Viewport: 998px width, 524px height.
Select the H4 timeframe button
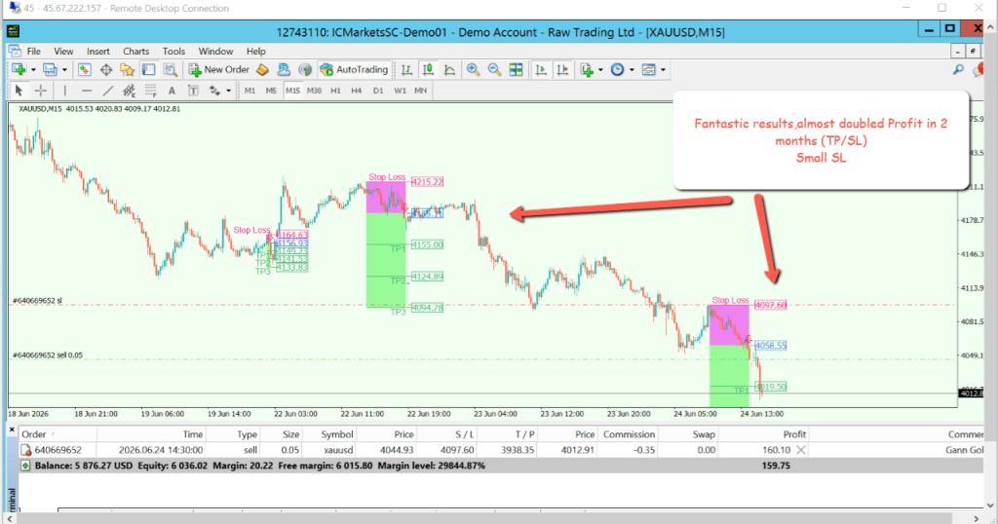click(357, 91)
